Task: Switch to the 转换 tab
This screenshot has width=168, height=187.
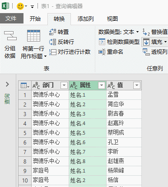Action: pos(59,19)
